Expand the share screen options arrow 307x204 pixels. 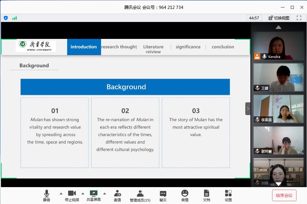click(x=104, y=193)
